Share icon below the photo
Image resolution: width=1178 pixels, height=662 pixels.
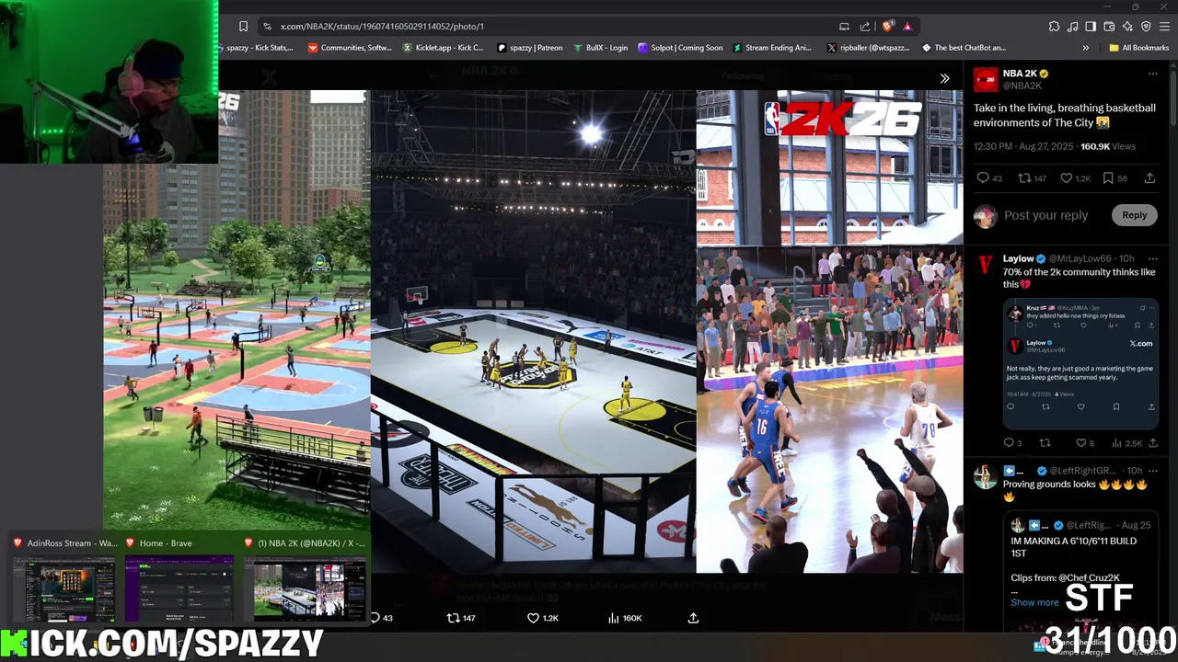coord(693,618)
